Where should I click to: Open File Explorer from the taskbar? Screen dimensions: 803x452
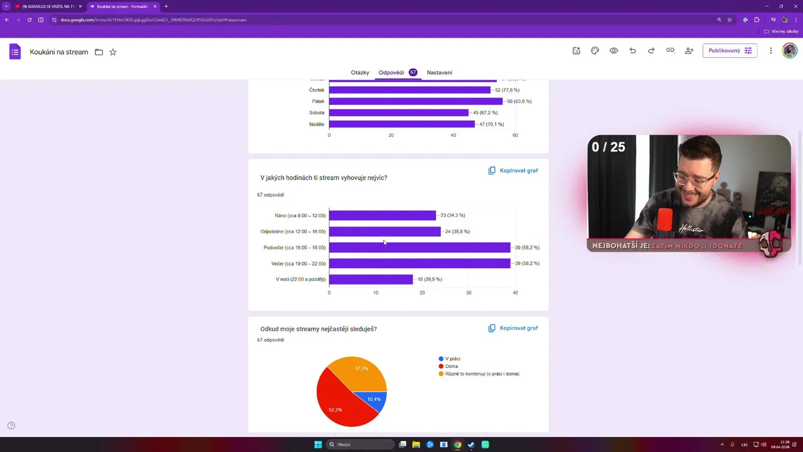pos(416,444)
